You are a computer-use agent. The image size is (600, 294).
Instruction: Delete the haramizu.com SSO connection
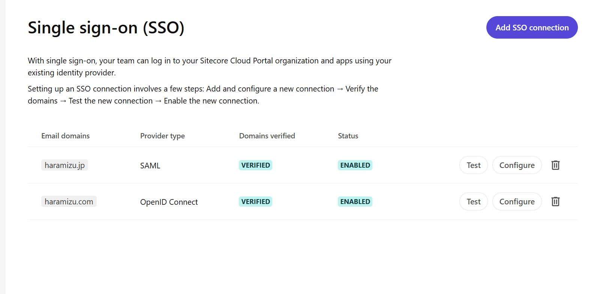555,201
